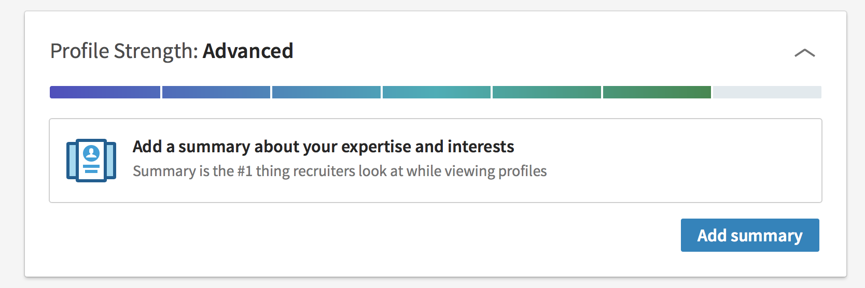Click the fifth strength meter segment

(546, 92)
